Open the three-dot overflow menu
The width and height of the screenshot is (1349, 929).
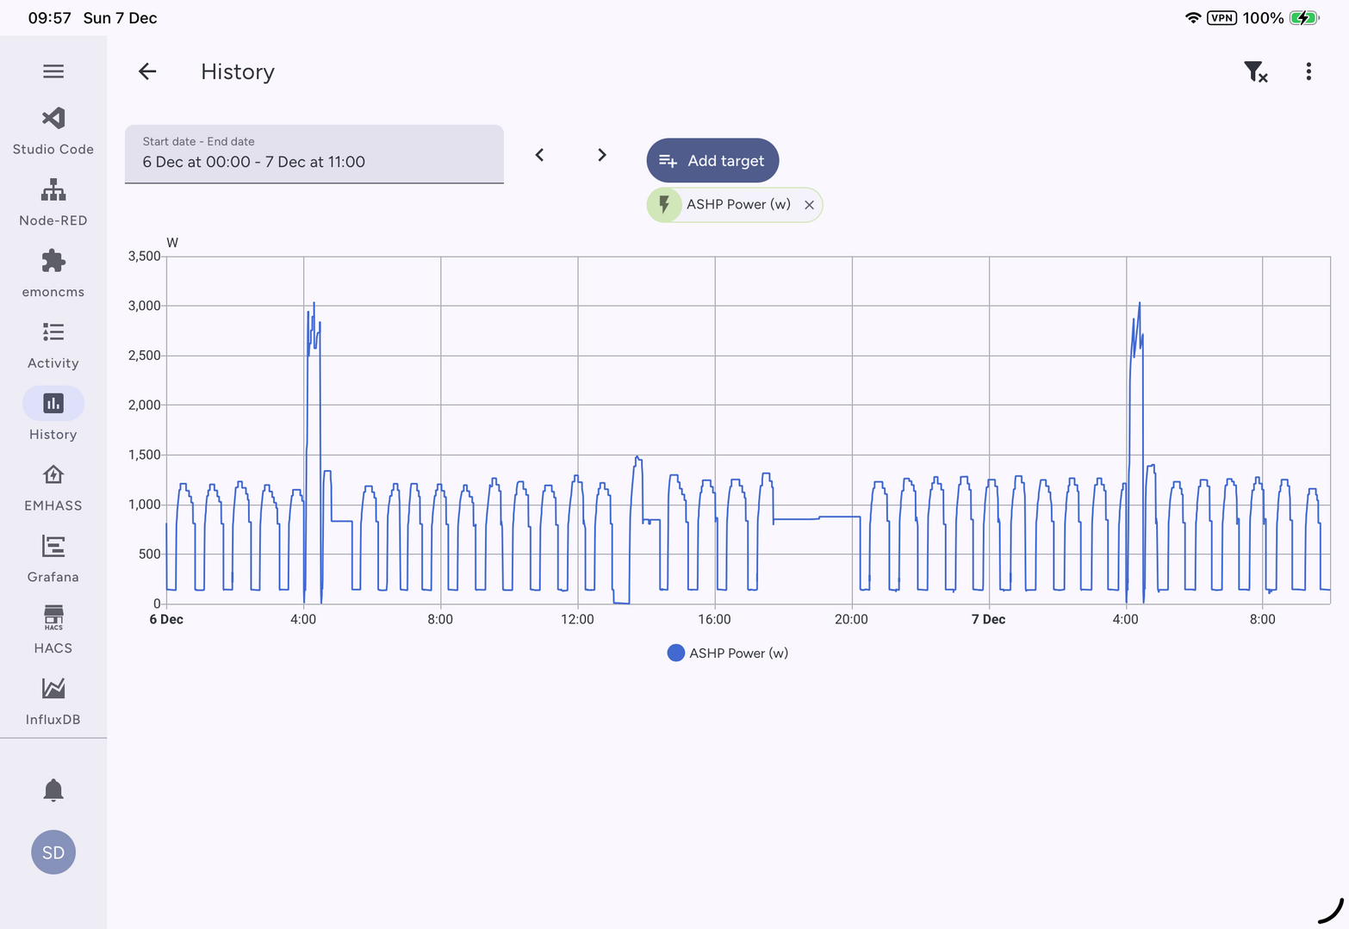[x=1309, y=72]
